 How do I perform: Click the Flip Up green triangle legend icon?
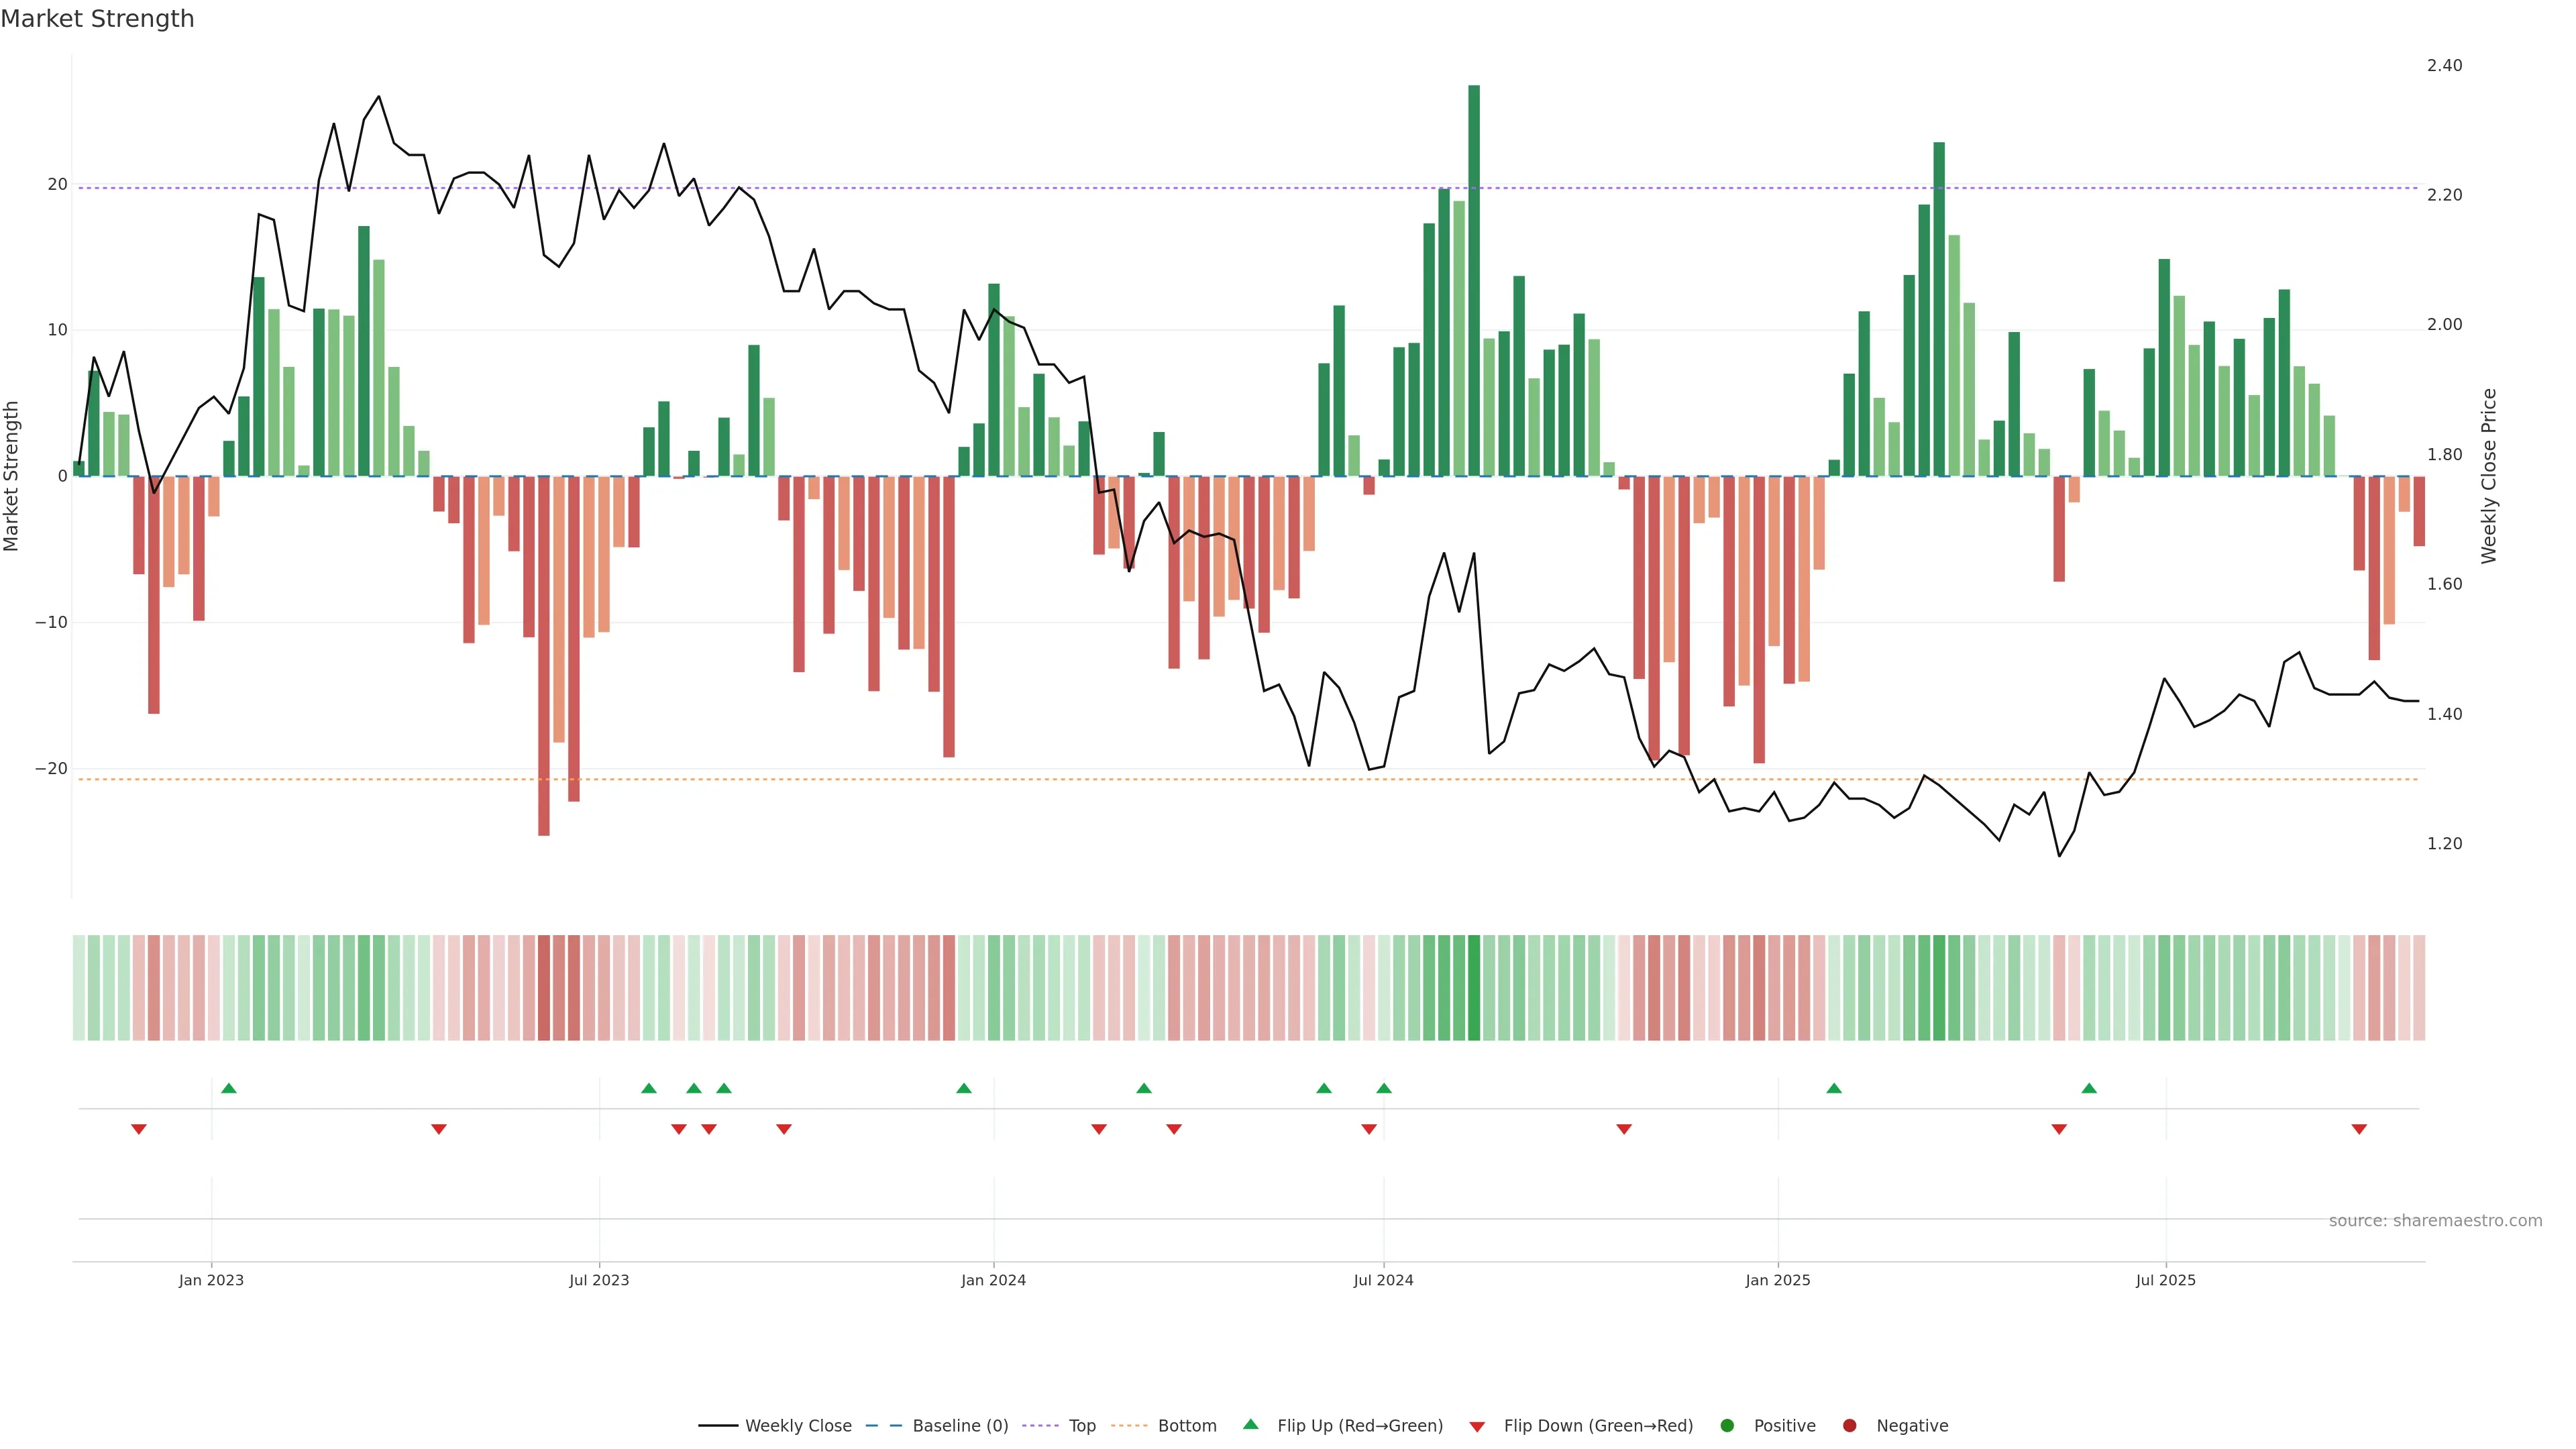1250,1425
